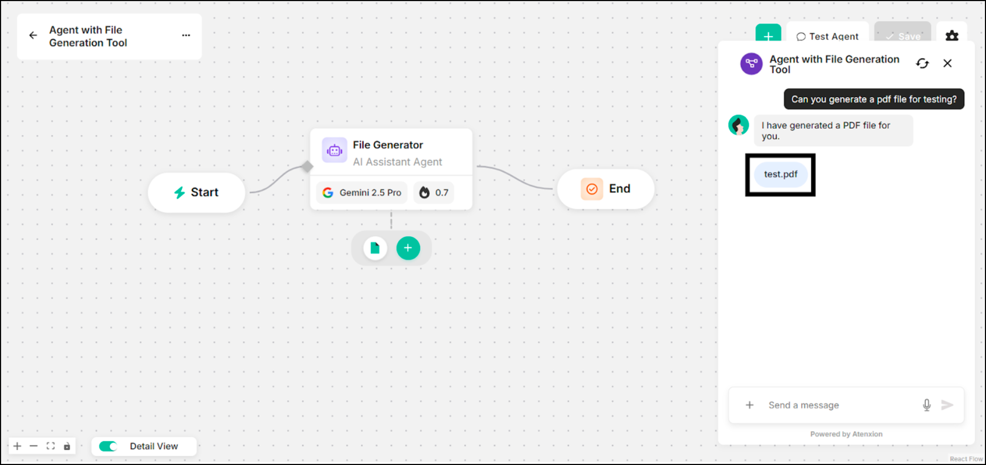
Task: Click the plus icon inside the message bar
Action: tap(749, 405)
